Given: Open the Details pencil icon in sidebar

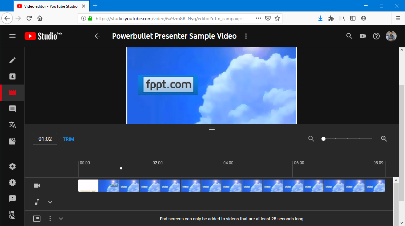Looking at the screenshot, I should 12,60.
